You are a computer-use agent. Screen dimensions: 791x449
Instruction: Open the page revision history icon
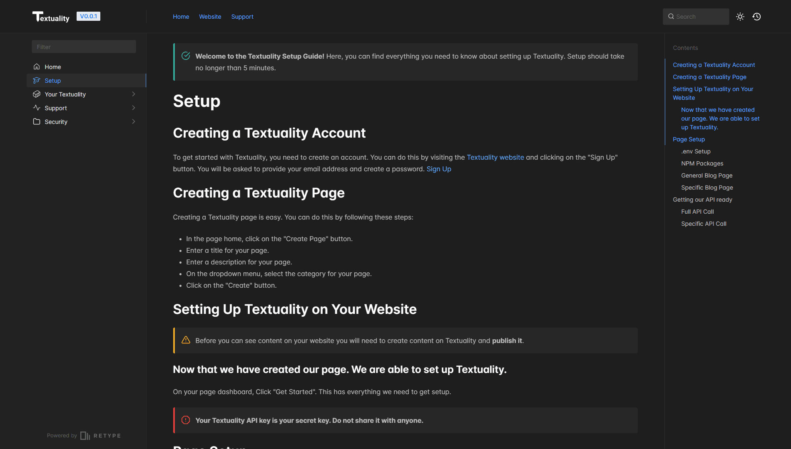(x=757, y=16)
